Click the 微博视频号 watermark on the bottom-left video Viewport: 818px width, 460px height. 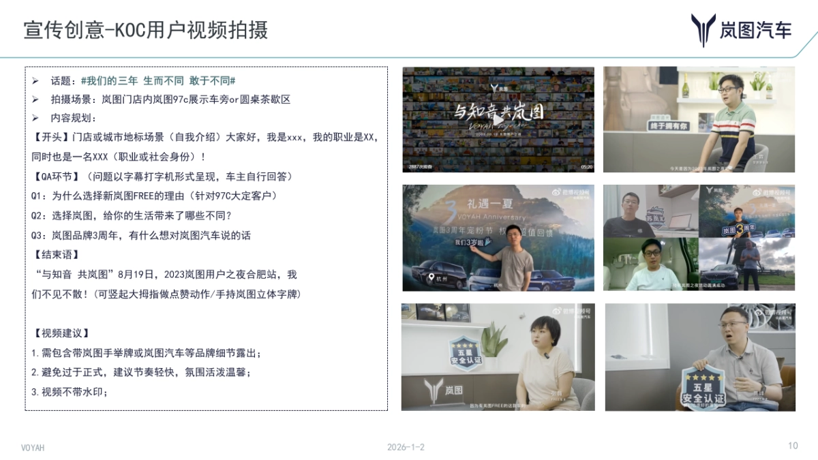click(570, 310)
